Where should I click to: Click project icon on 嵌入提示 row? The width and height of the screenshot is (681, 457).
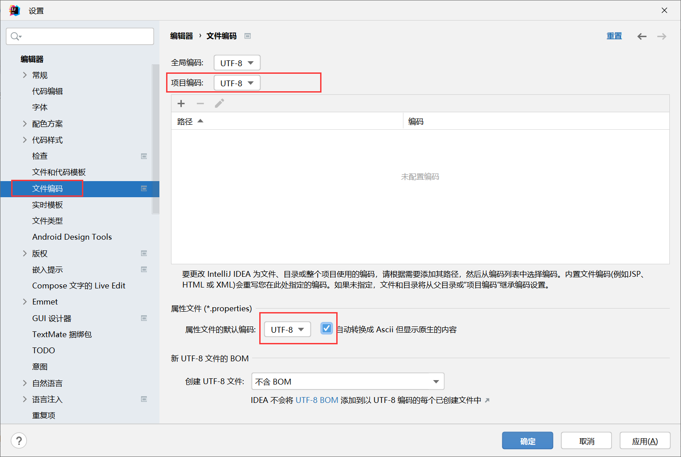click(x=144, y=270)
